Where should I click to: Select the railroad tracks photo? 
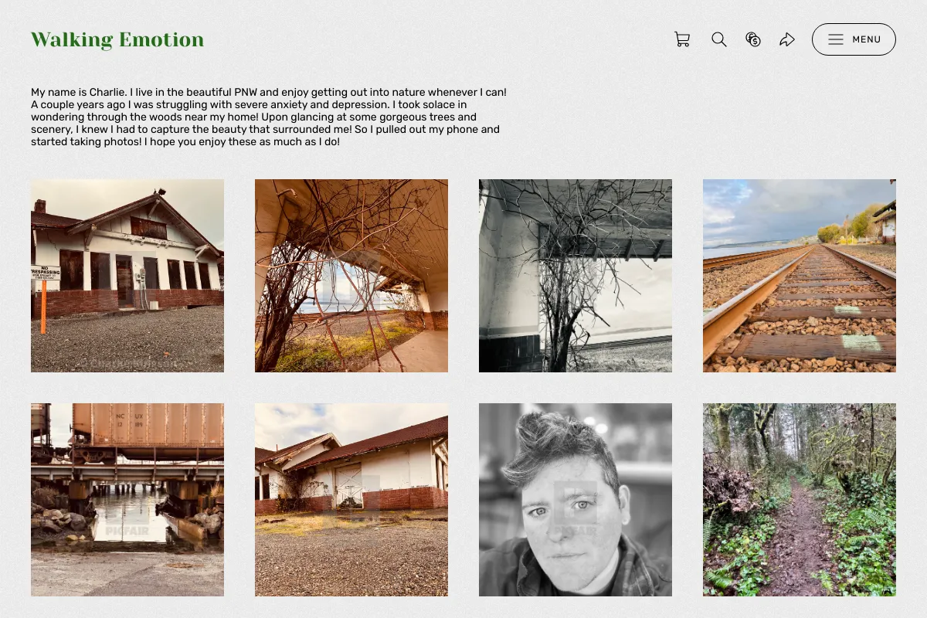(x=800, y=276)
